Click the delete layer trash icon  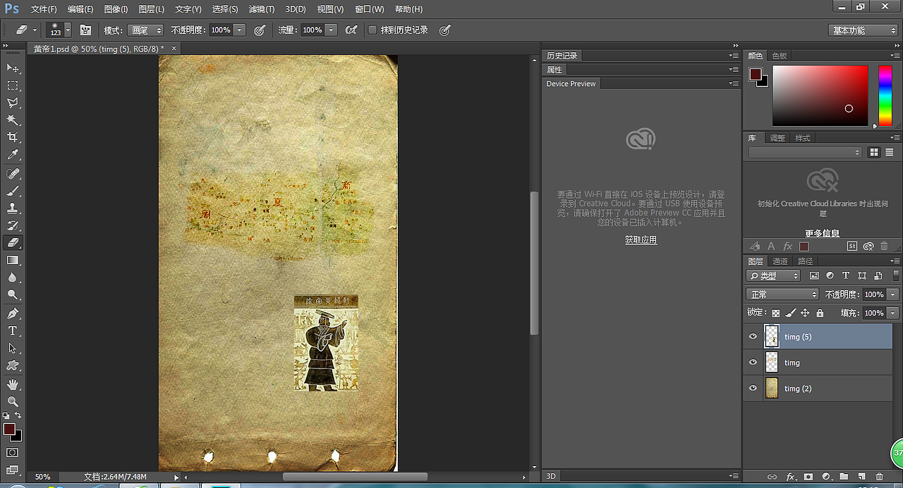pyautogui.click(x=879, y=477)
